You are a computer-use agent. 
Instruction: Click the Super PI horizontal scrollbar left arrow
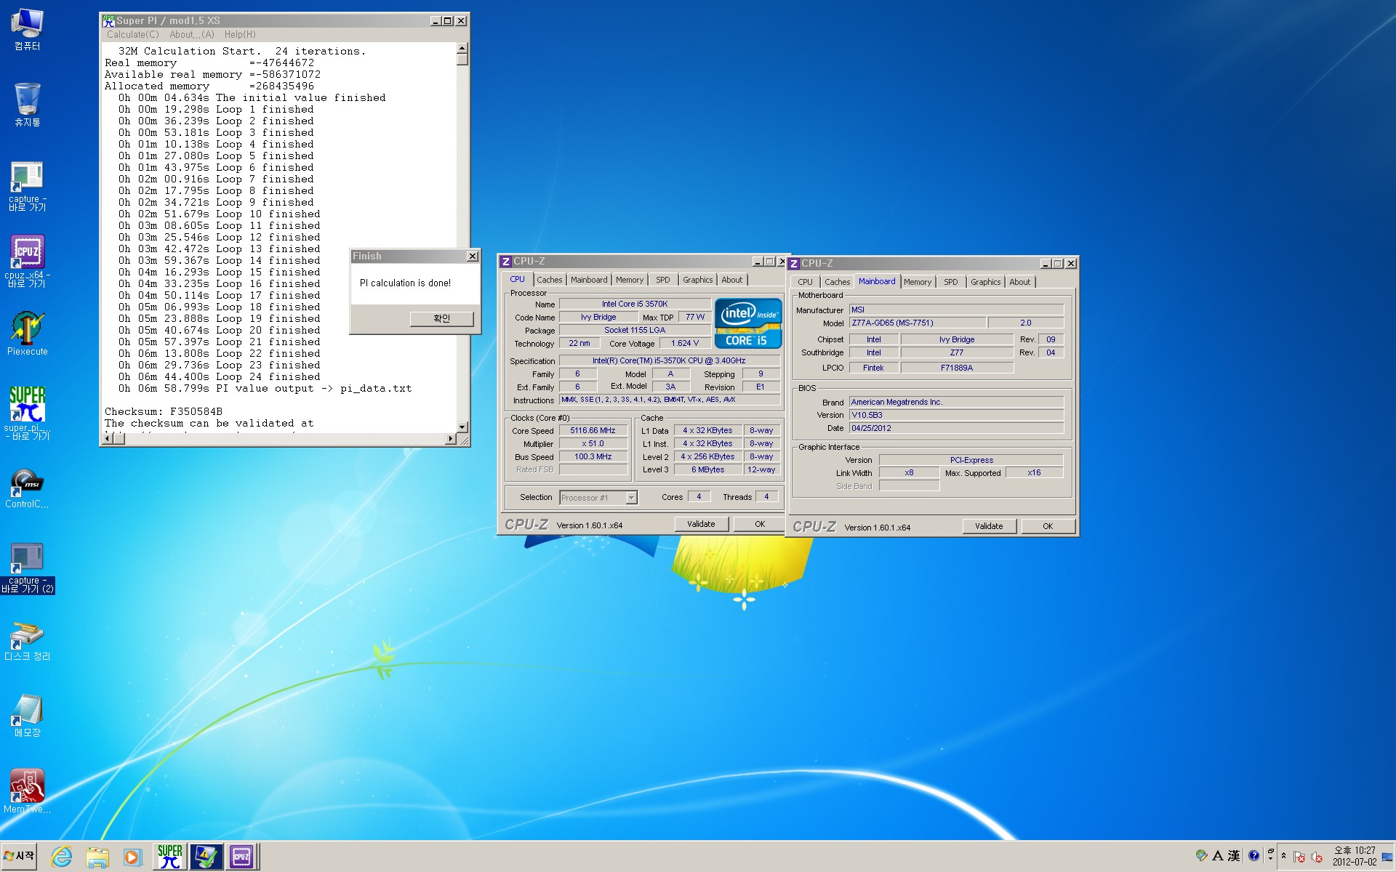pos(108,438)
